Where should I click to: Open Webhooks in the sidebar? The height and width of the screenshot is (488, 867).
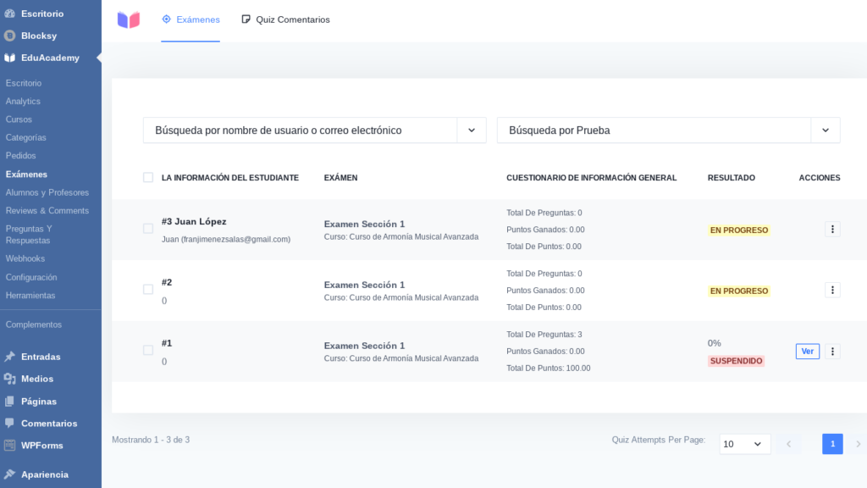[x=25, y=258]
